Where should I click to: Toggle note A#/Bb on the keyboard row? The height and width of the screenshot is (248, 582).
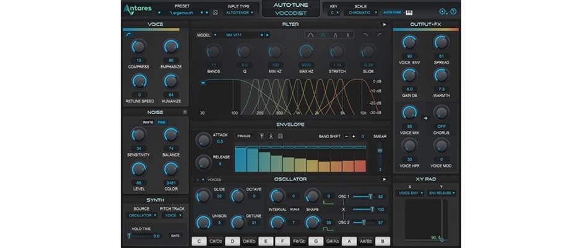coord(366,241)
